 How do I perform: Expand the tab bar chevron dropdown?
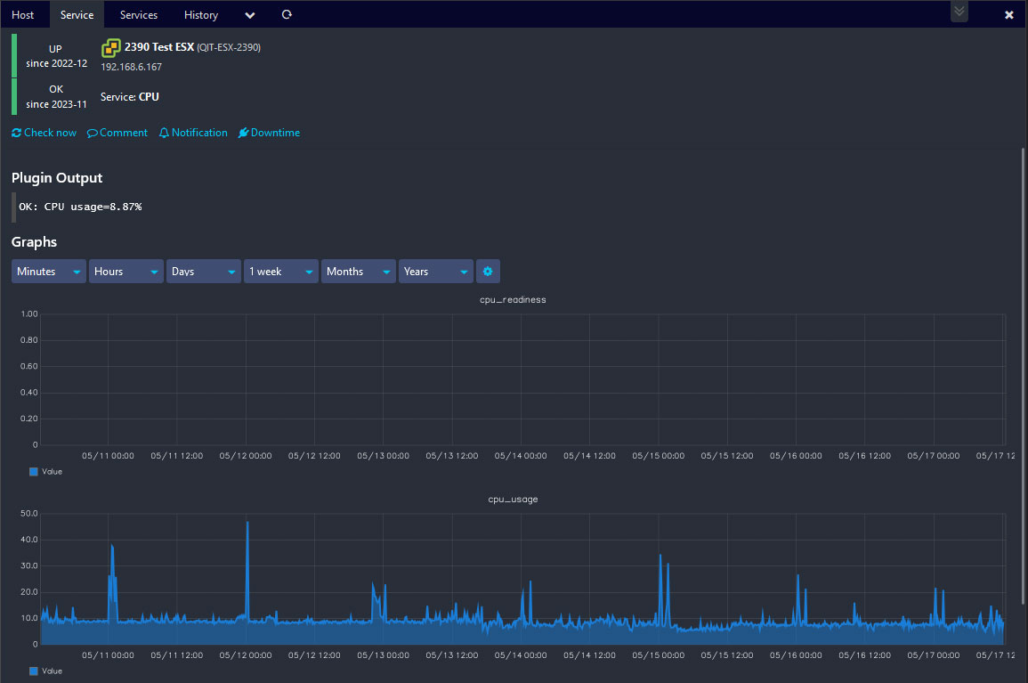tap(249, 15)
